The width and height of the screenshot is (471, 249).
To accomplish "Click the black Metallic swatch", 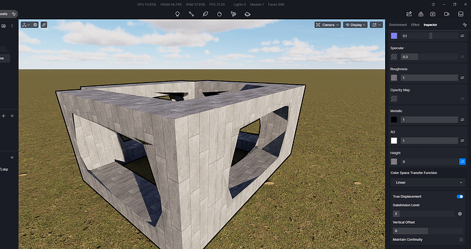I will (x=394, y=120).
